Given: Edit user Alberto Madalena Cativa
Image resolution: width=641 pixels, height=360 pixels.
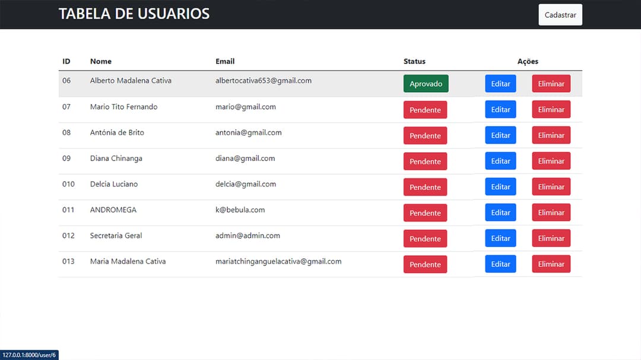Looking at the screenshot, I should pos(500,83).
